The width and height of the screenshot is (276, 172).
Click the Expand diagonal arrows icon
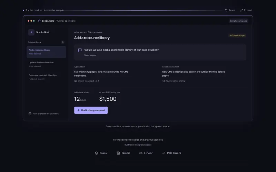(241, 10)
